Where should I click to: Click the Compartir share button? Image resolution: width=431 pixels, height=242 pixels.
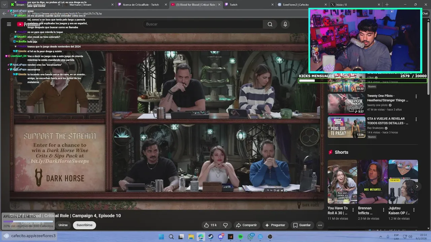click(x=246, y=225)
